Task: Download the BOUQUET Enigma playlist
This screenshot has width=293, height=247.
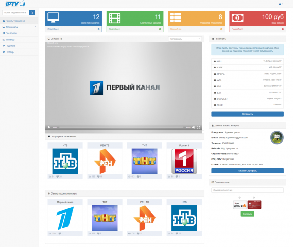Action: click(247, 99)
